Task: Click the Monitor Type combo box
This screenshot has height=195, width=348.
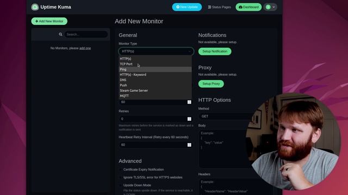Action: click(156, 51)
